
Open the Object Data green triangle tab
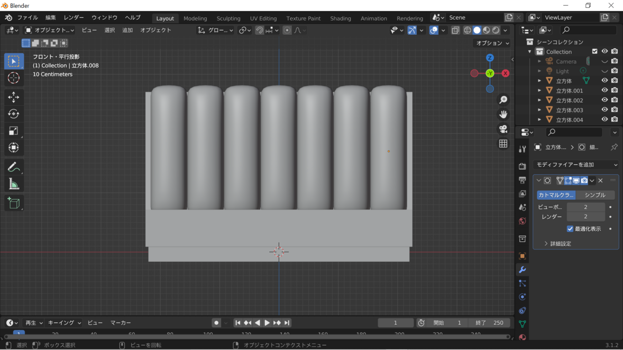[x=522, y=324]
